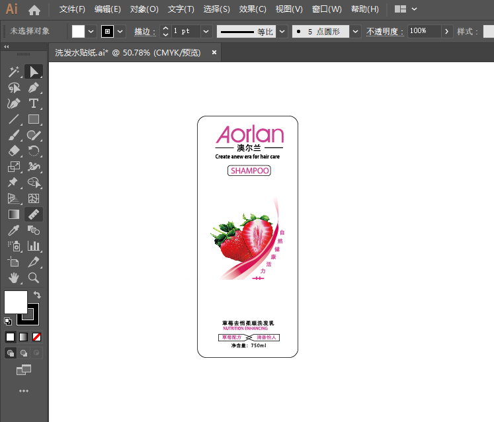Swap fill and stroke colors

[37, 295]
